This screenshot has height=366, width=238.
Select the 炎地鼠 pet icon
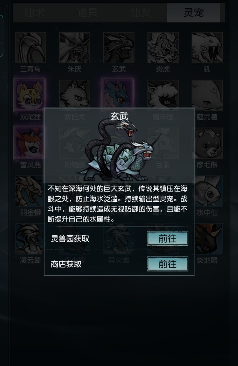tap(208, 239)
